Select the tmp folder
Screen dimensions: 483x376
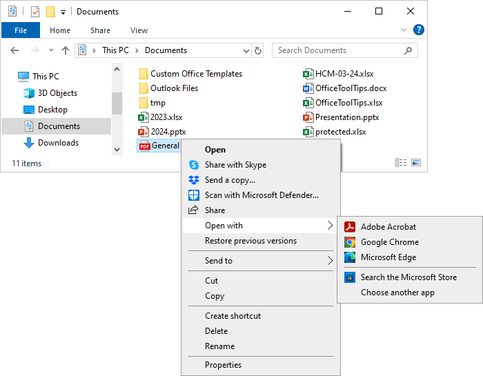(x=152, y=103)
